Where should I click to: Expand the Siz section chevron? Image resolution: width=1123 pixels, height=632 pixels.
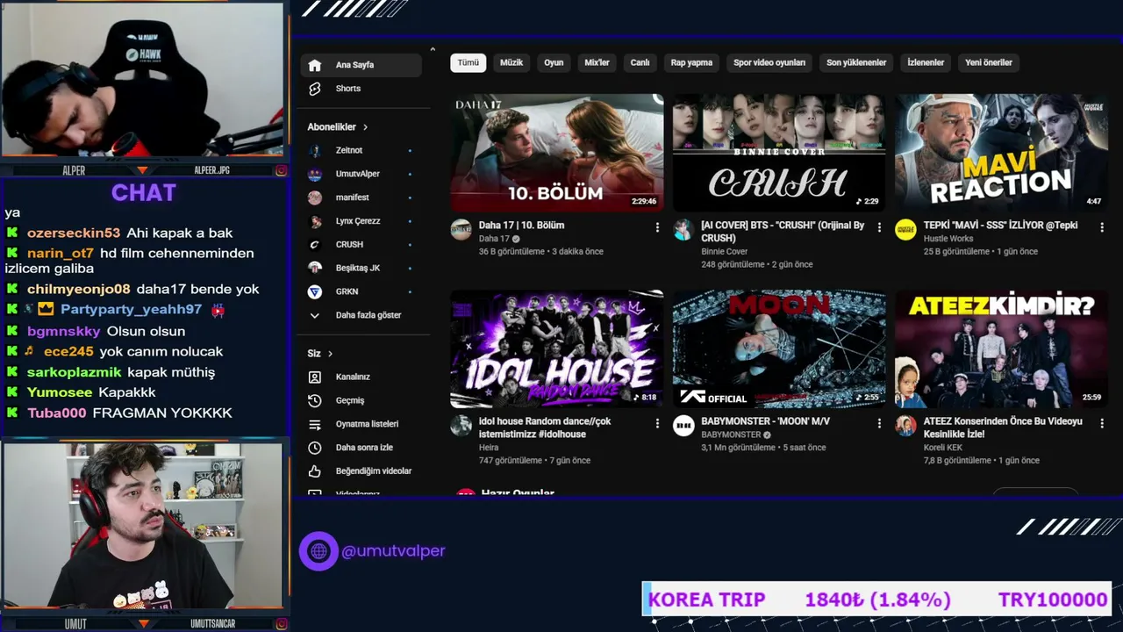[330, 354]
